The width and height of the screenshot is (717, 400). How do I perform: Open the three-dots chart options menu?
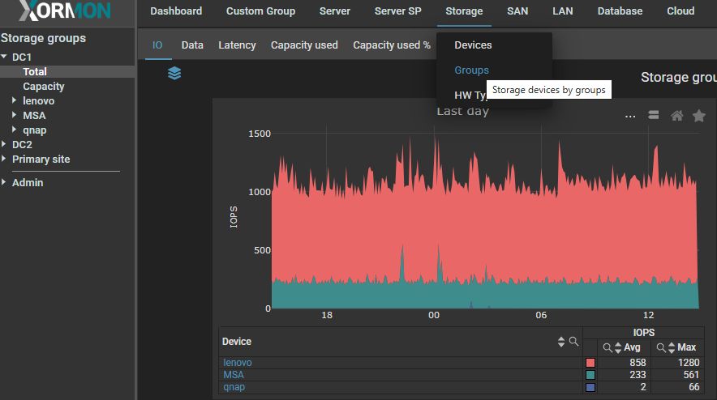(x=630, y=116)
